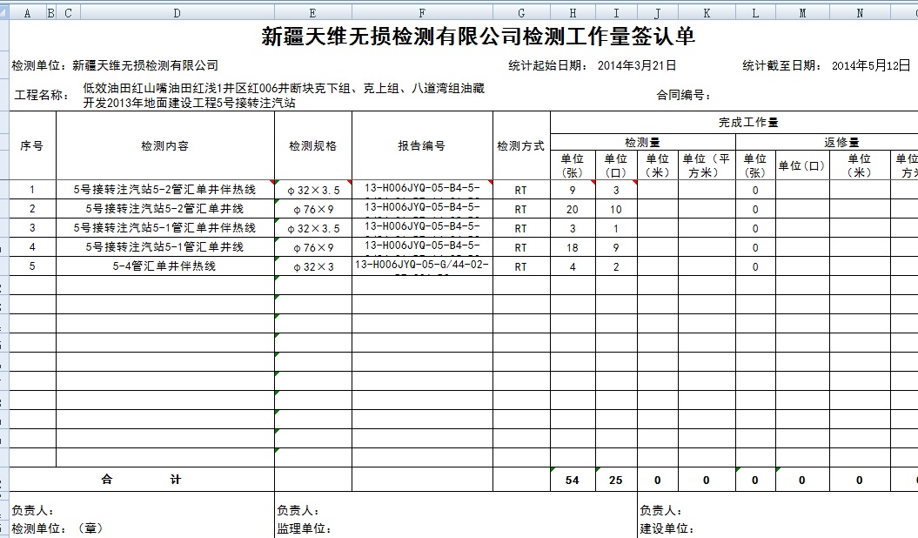The image size is (918, 538).
Task: Select the spreadsheet title cell
Action: tap(478, 37)
